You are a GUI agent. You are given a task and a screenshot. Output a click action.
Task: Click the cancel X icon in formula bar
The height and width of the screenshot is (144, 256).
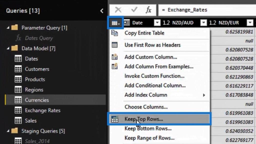(118, 10)
